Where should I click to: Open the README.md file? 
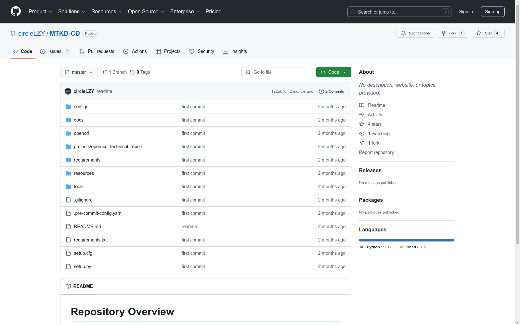[x=87, y=227]
